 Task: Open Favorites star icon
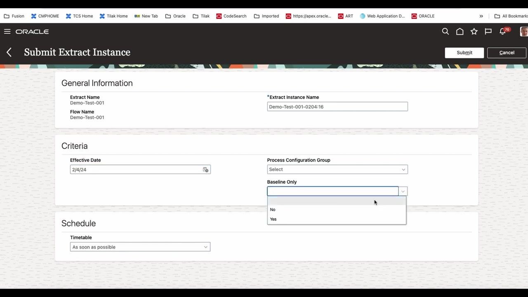click(474, 31)
